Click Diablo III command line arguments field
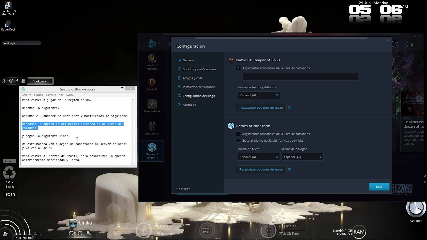 click(x=300, y=77)
